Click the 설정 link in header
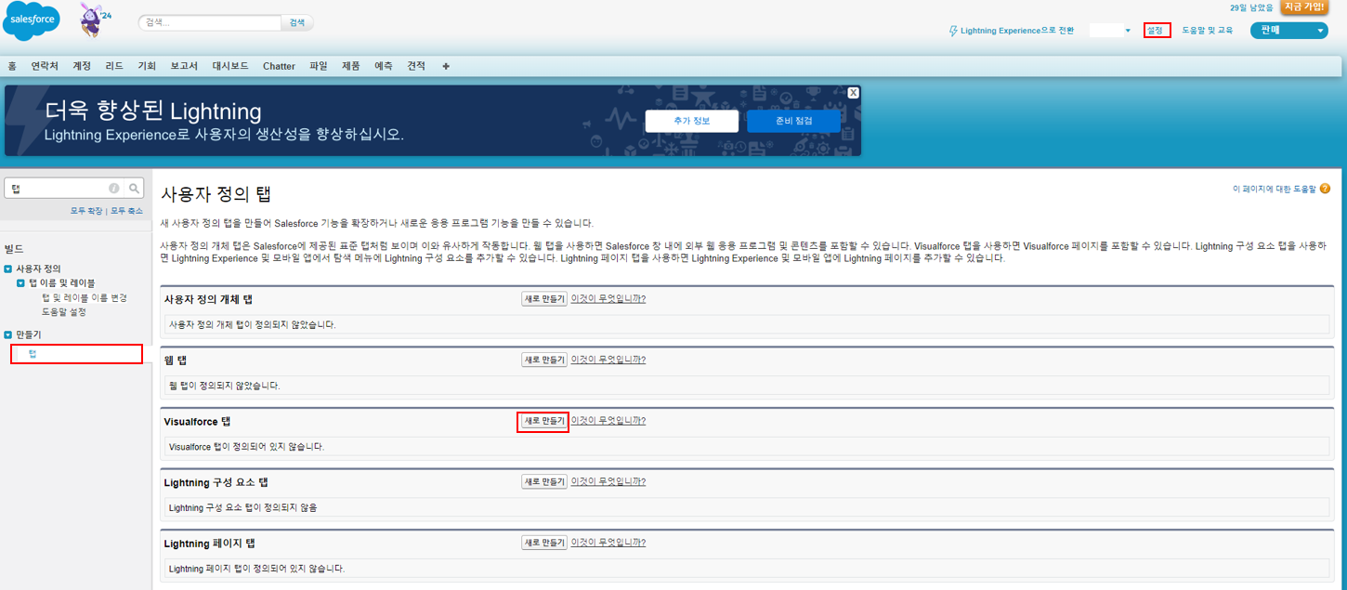The width and height of the screenshot is (1347, 590). pyautogui.click(x=1156, y=31)
